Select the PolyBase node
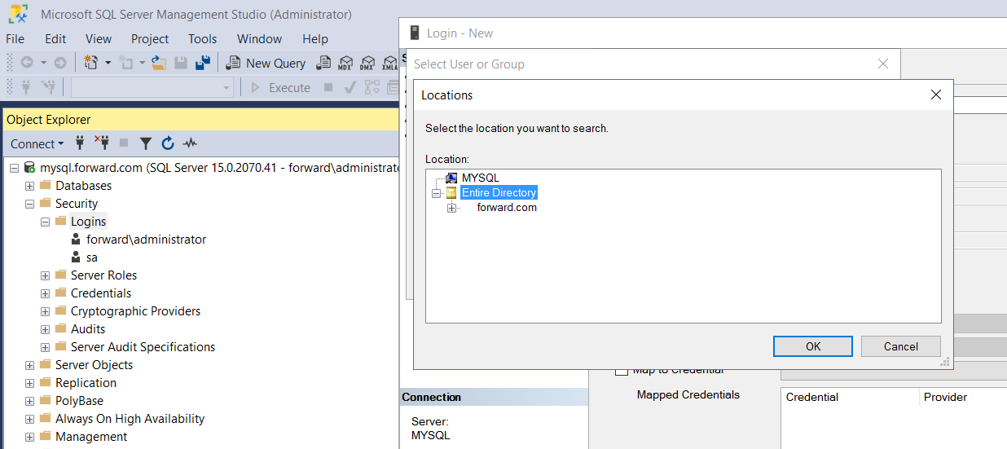 coord(79,401)
